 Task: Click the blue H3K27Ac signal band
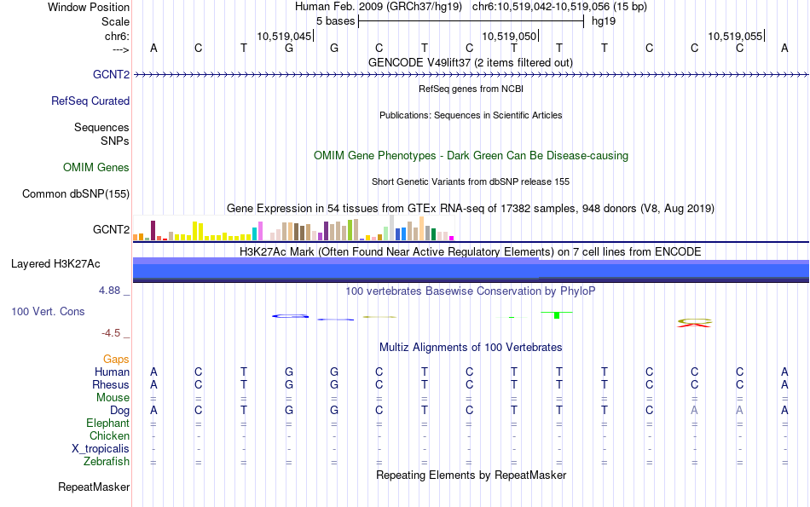[x=471, y=270]
